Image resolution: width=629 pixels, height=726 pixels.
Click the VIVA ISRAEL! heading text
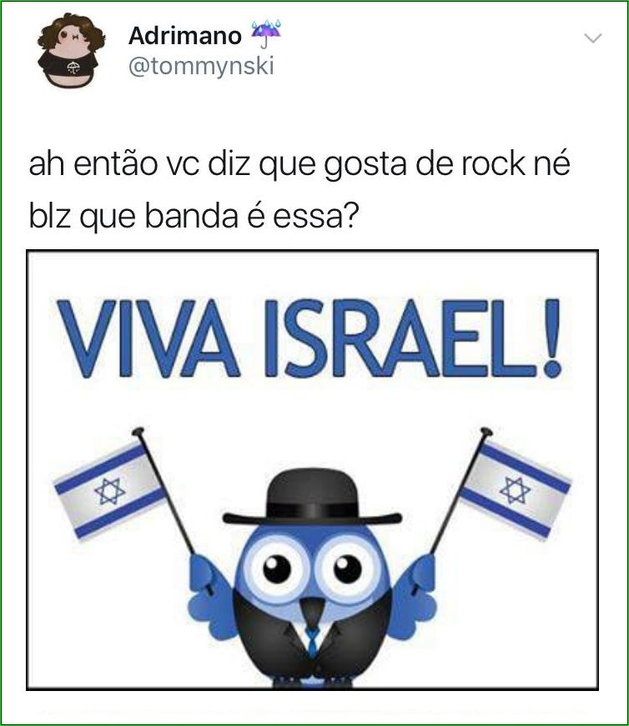pyautogui.click(x=309, y=338)
